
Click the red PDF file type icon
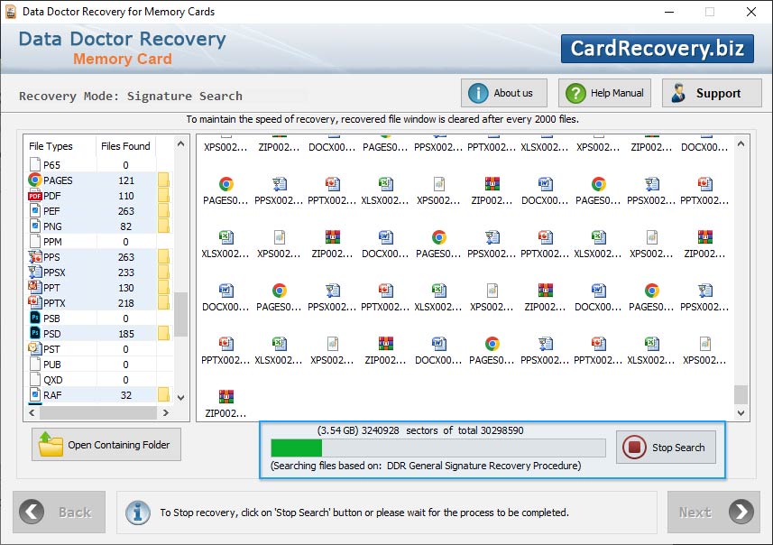35,196
